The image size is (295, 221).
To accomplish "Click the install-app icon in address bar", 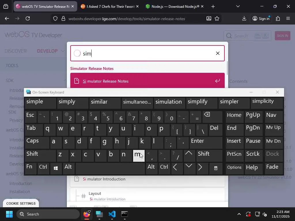I will click(209, 18).
